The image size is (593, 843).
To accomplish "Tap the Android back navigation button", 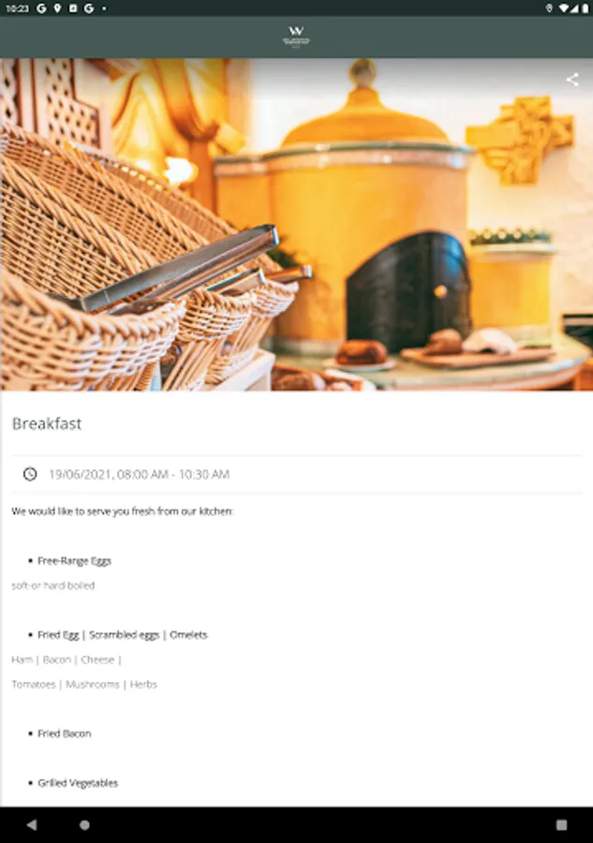I will pos(32,824).
